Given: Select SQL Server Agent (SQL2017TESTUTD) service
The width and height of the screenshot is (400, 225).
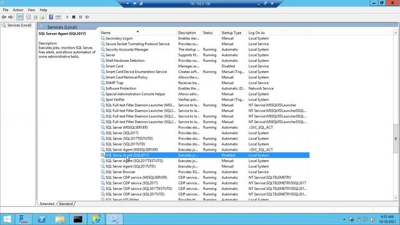Looking at the screenshot, I should coord(134,161).
